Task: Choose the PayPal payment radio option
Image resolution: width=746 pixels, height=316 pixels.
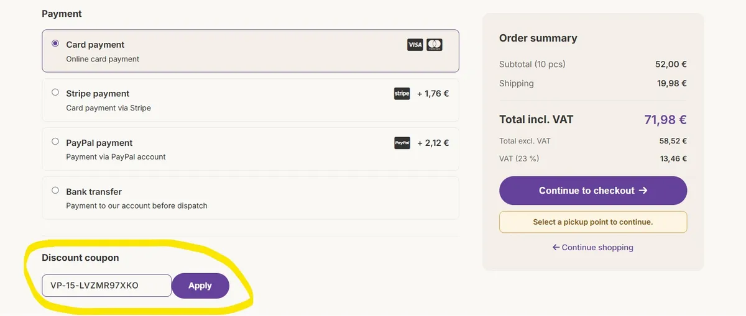Action: (55, 142)
